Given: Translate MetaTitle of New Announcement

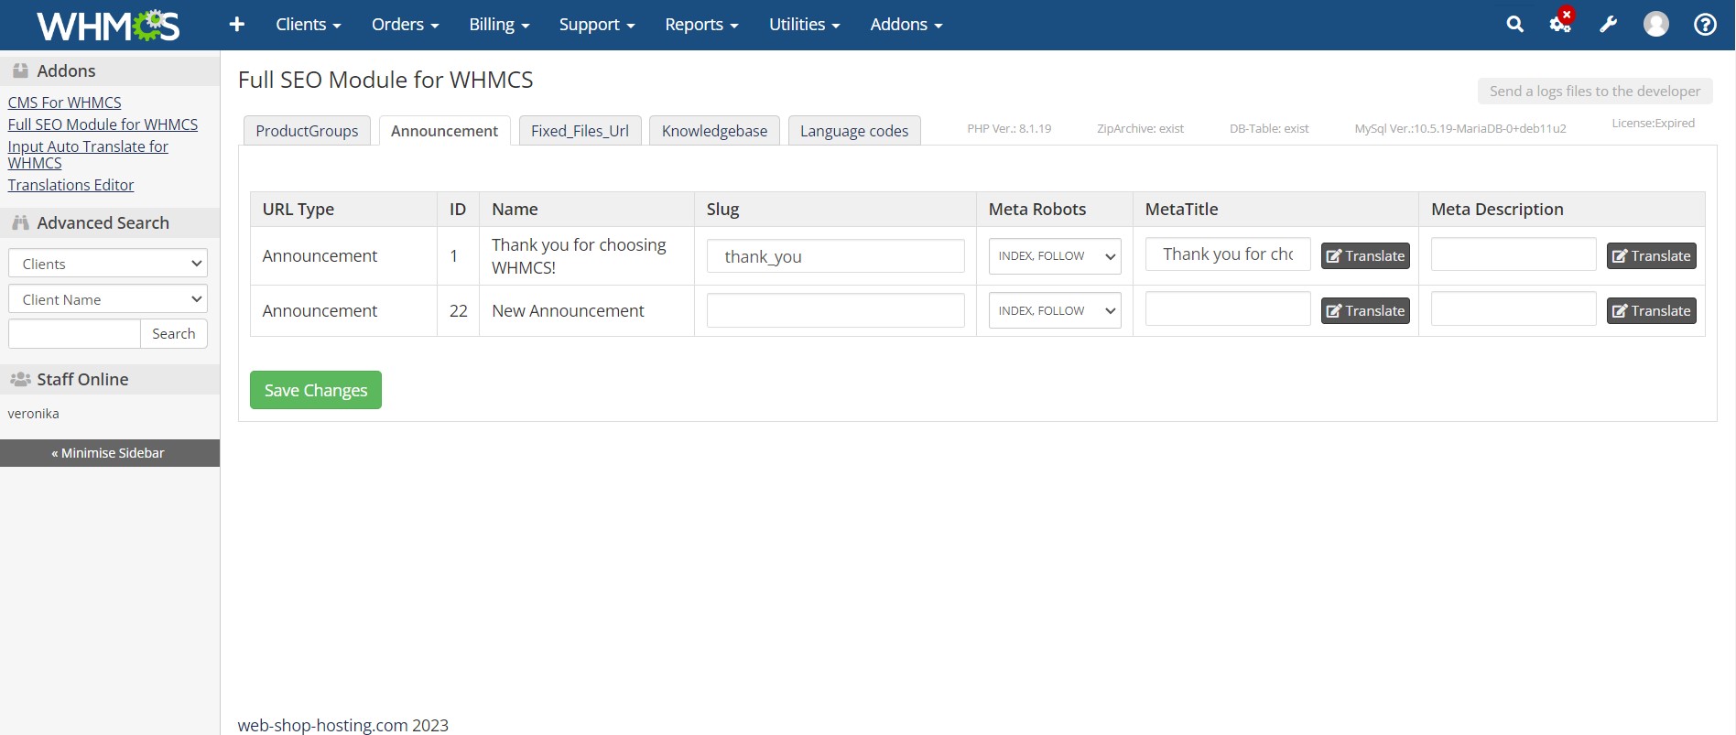Looking at the screenshot, I should (1365, 311).
